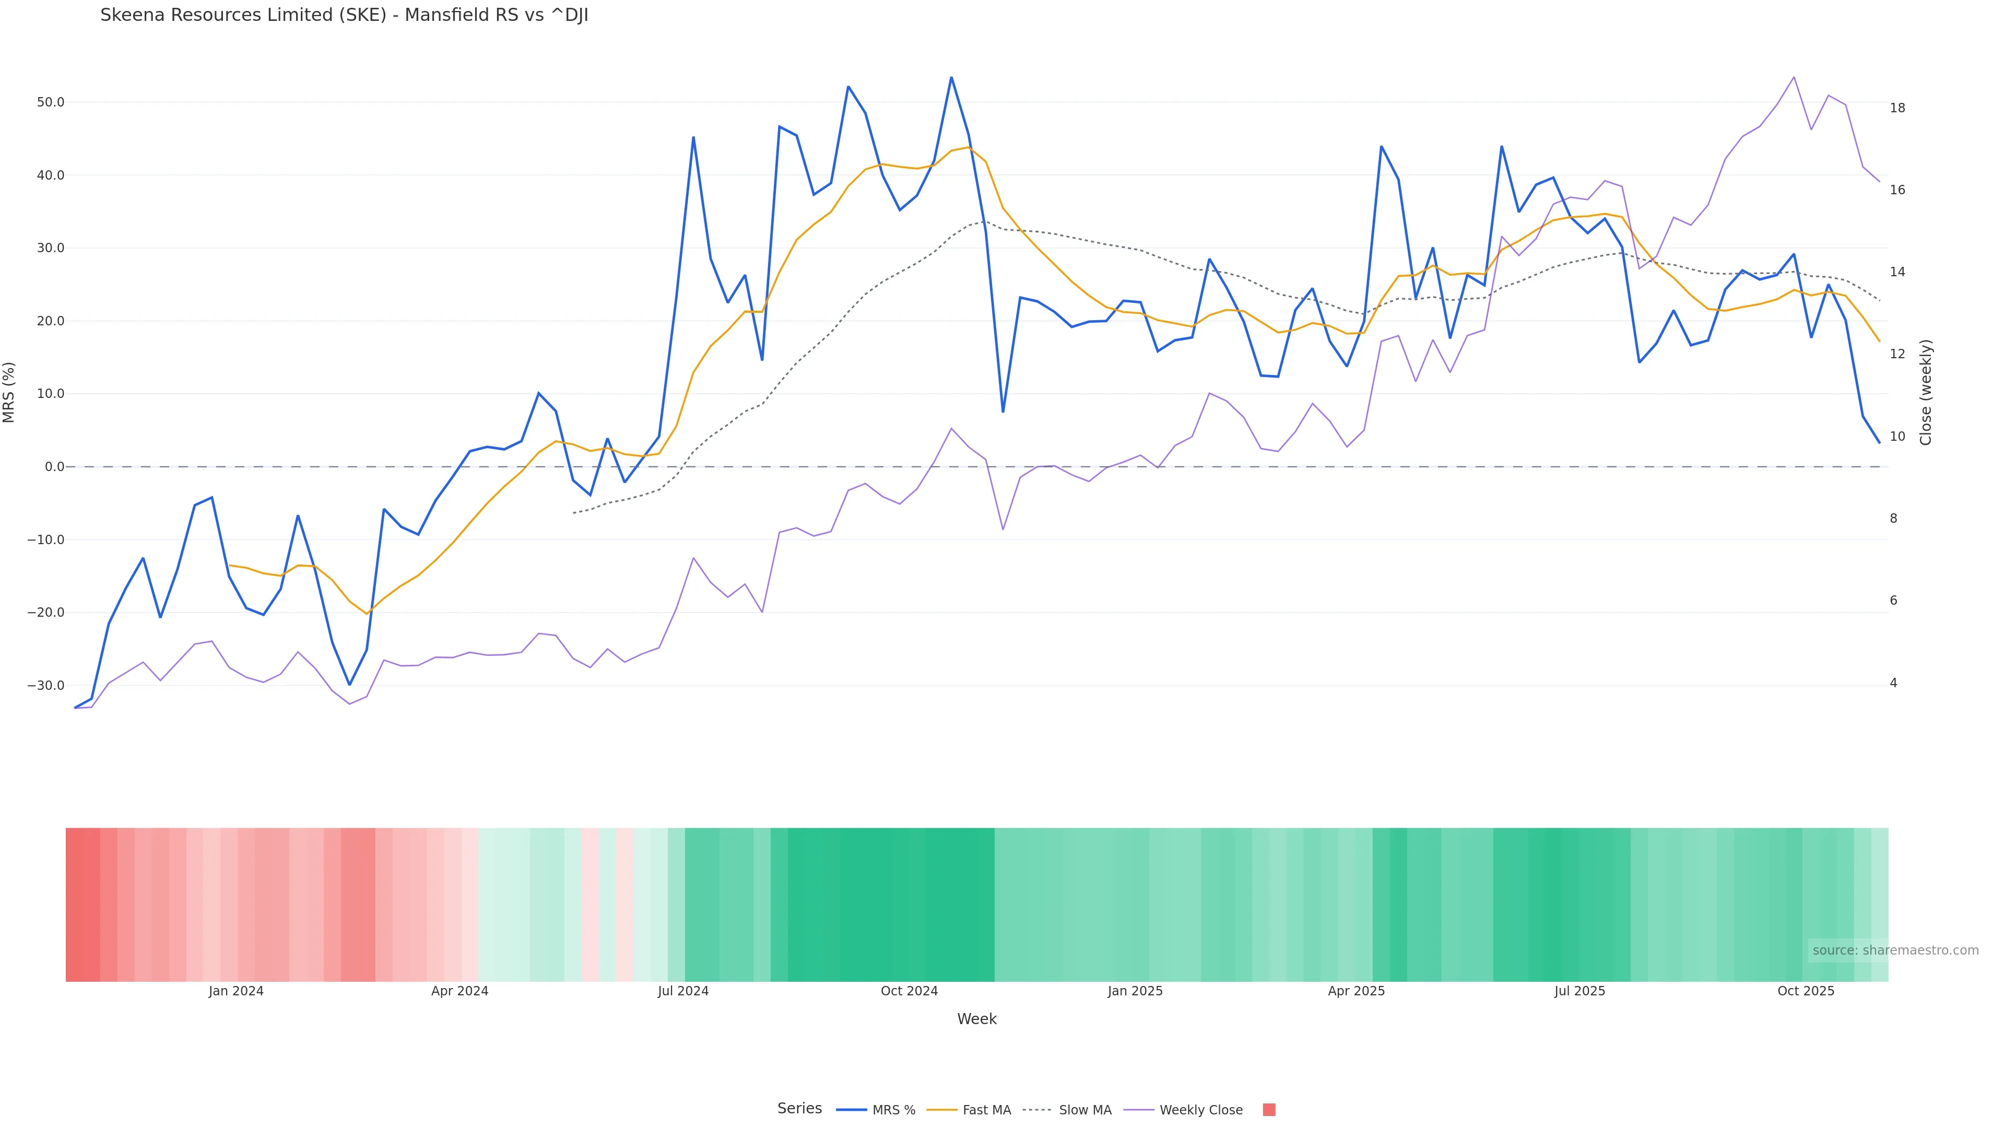
Task: Click the Oct 2025 date tick label
Action: 1806,991
